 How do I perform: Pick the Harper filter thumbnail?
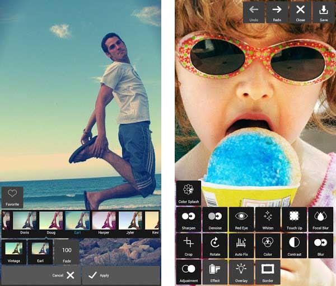pos(104,221)
